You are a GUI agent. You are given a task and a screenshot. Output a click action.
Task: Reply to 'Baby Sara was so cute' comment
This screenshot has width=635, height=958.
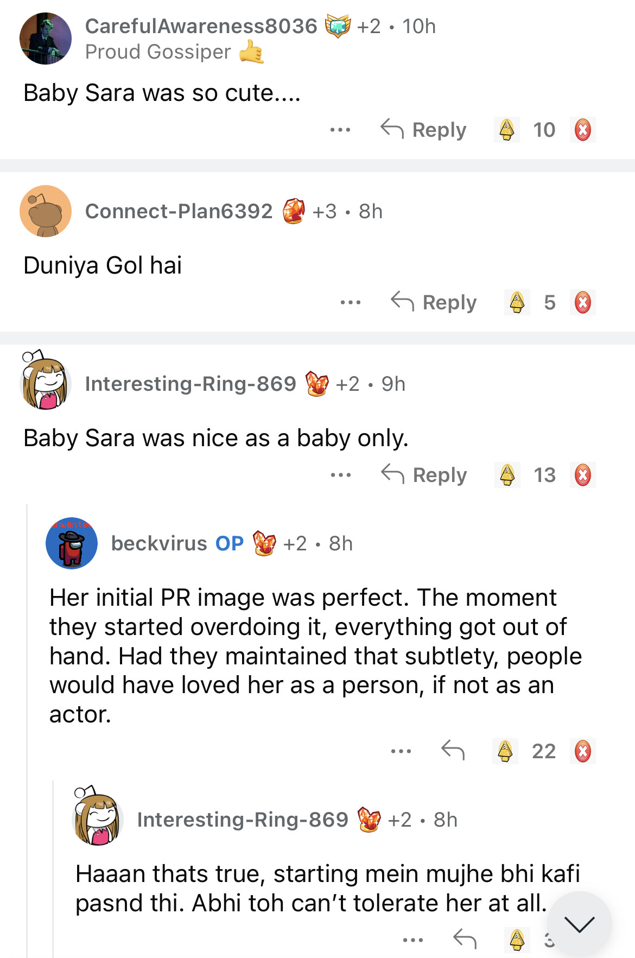pos(423,130)
